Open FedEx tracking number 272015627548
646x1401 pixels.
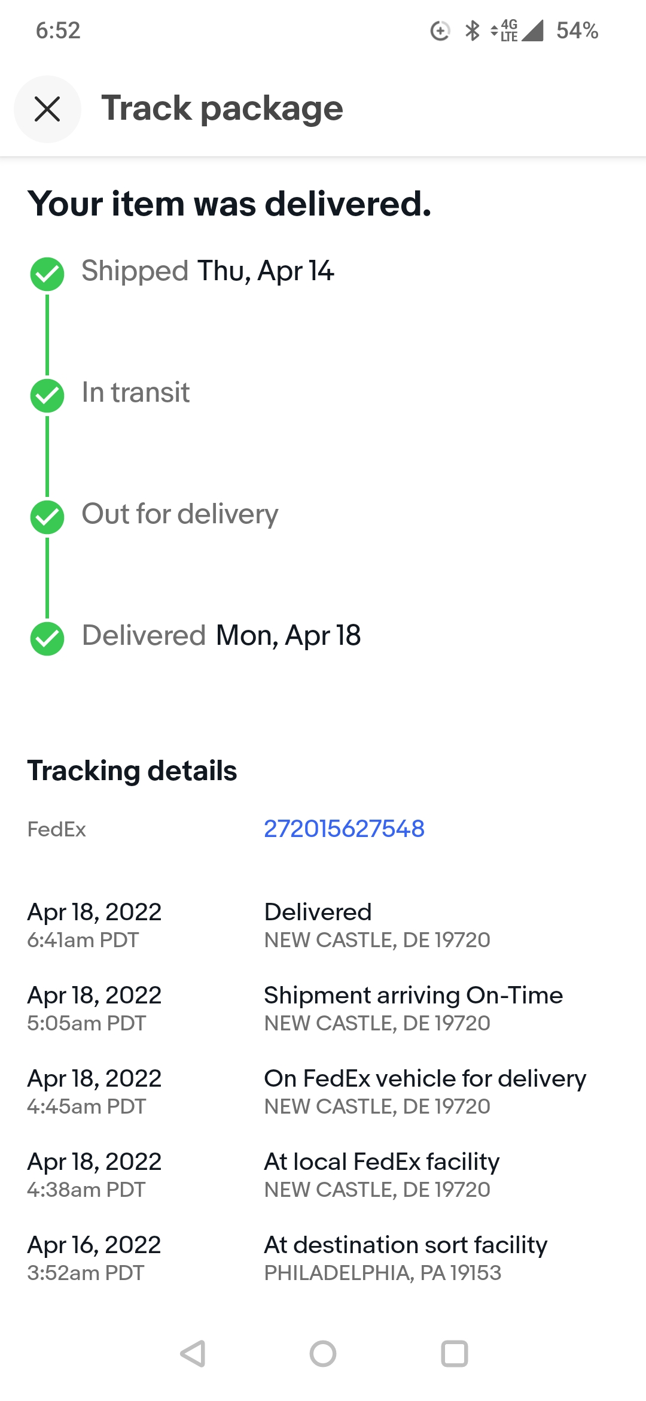(x=344, y=829)
